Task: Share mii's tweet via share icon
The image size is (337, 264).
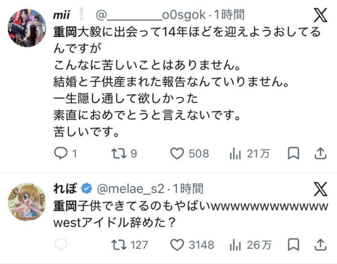Action: 321,154
